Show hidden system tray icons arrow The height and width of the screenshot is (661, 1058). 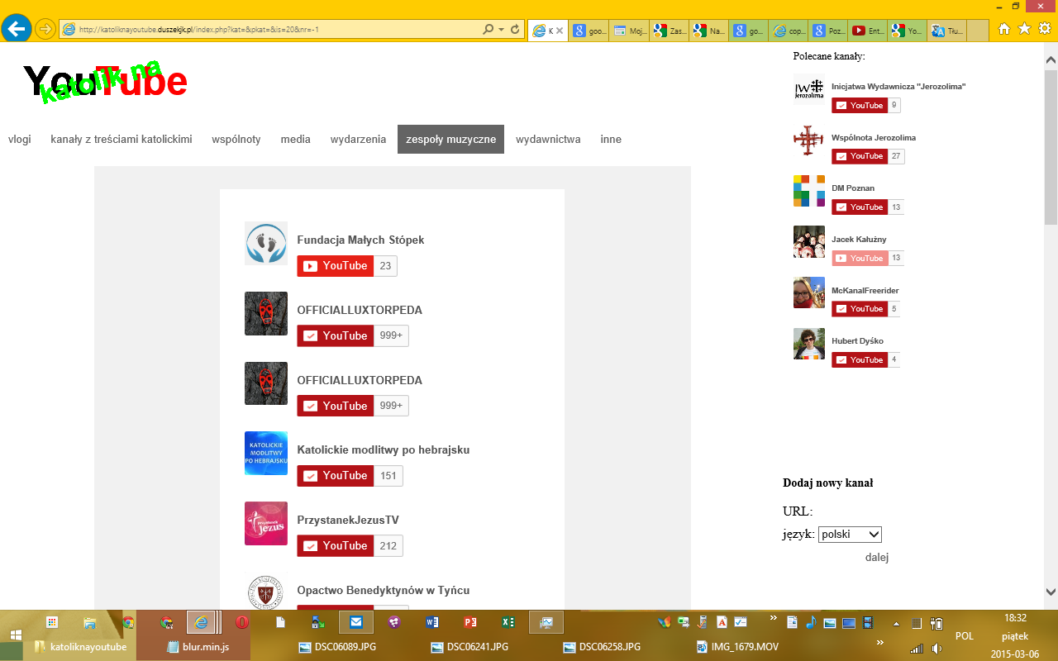896,623
